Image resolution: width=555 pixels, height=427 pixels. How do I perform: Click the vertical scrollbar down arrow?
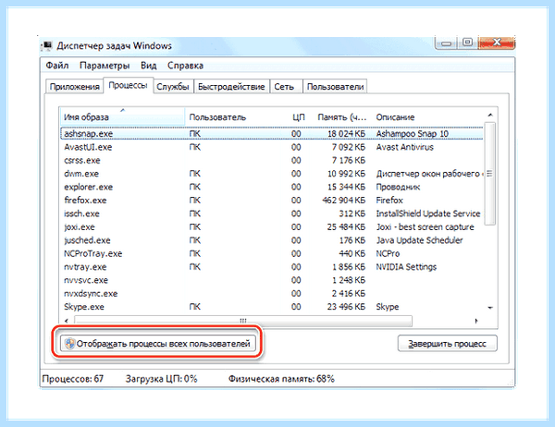click(x=490, y=308)
